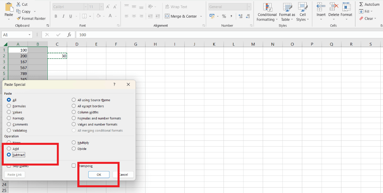383x193 pixels.
Task: Open the General number format dropdown
Action: (x=249, y=7)
